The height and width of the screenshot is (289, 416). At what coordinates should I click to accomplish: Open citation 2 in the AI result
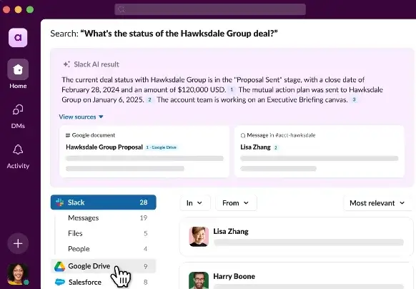(x=149, y=100)
